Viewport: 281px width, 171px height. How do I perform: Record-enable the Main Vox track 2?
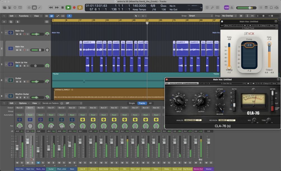click(x=24, y=50)
